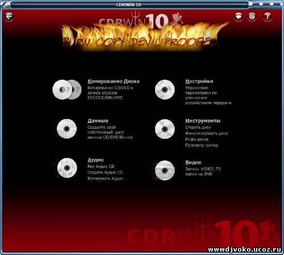Open the chat/feedback bubble icon
Image resolution: width=284 pixels, height=255 pixels.
pyautogui.click(x=239, y=17)
